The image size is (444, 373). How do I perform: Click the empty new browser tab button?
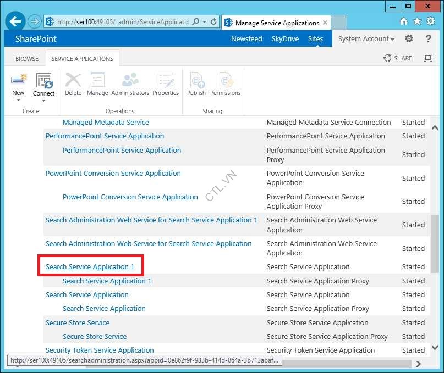click(x=339, y=23)
